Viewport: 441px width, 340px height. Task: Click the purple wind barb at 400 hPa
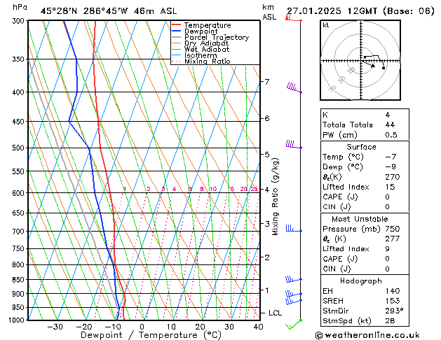coord(294,87)
